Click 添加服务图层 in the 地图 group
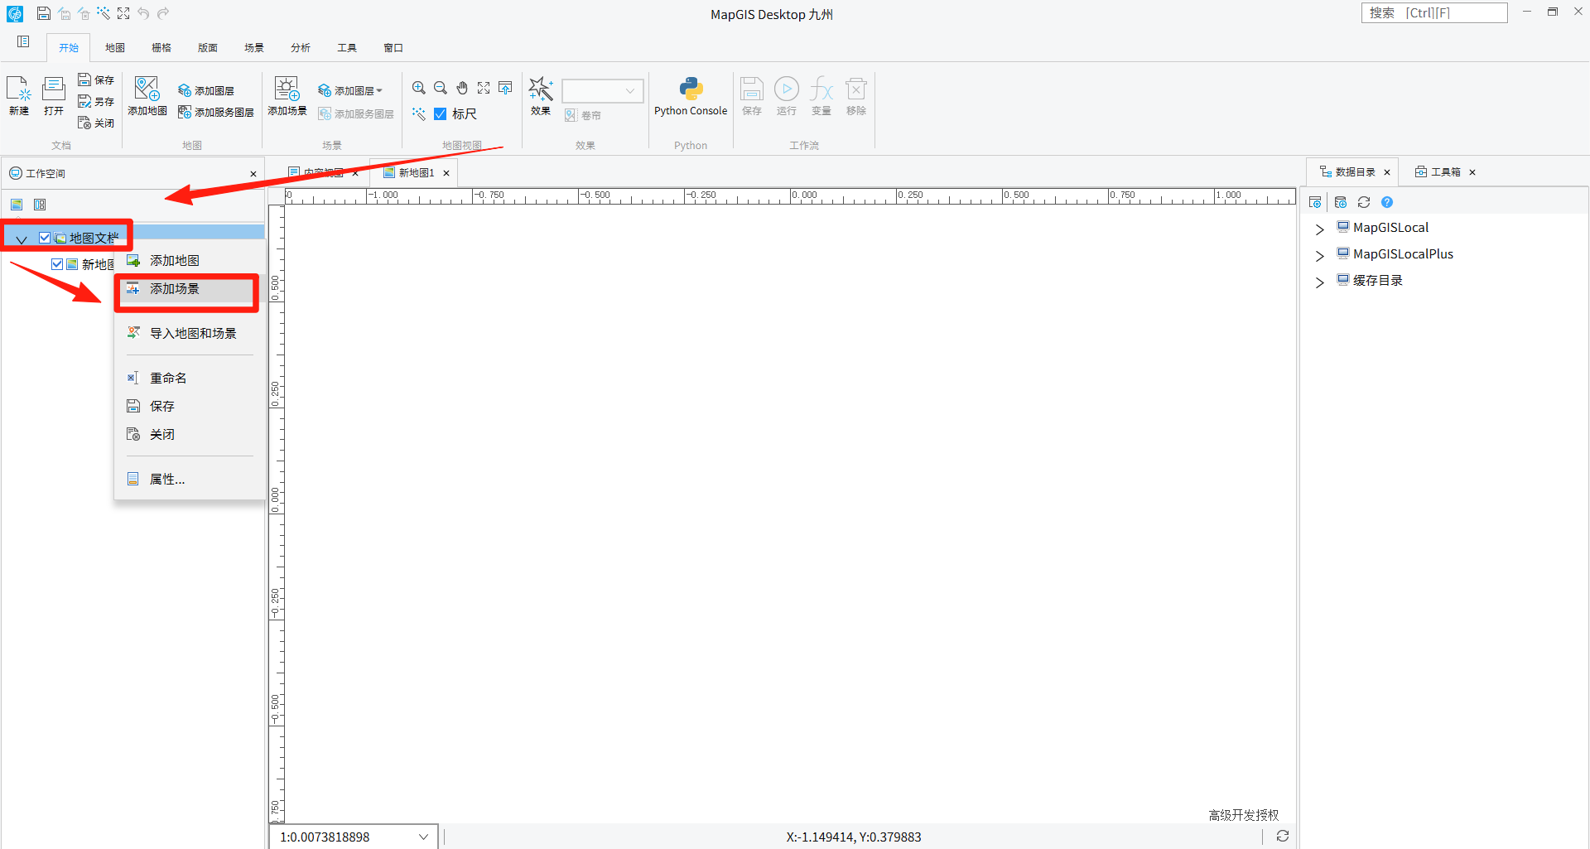The image size is (1590, 849). 216,112
